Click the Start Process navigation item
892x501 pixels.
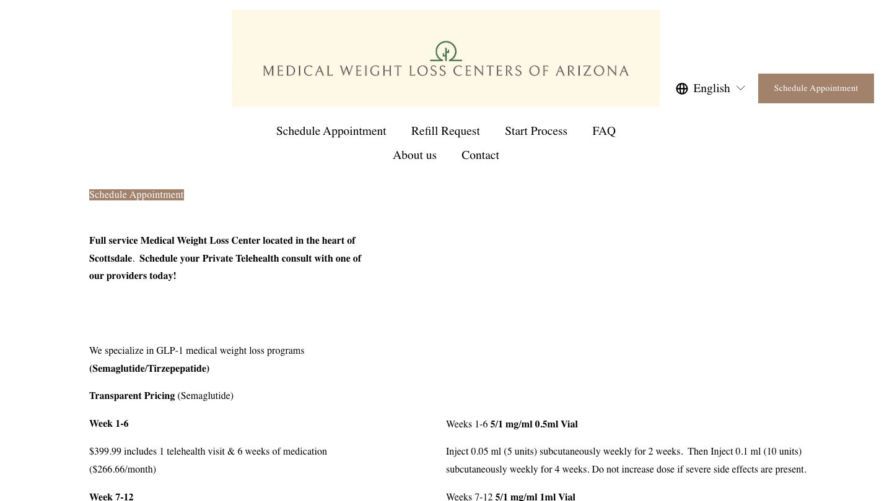[536, 131]
